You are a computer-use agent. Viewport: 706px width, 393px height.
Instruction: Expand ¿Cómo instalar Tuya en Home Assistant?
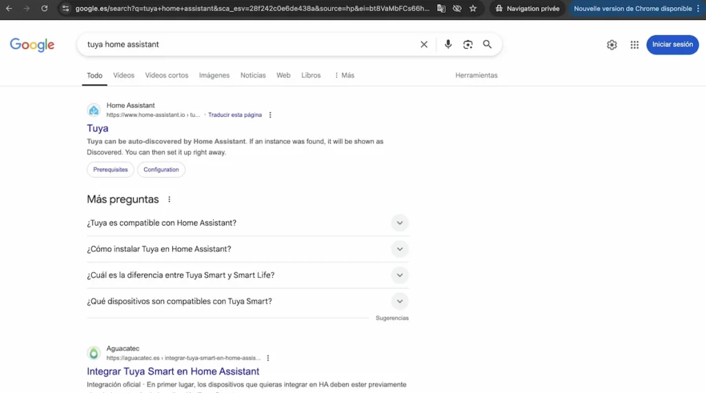(x=248, y=249)
